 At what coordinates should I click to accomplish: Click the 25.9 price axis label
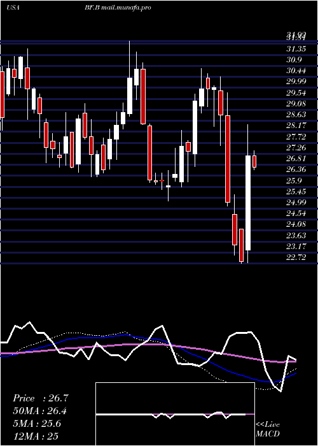coord(294,180)
